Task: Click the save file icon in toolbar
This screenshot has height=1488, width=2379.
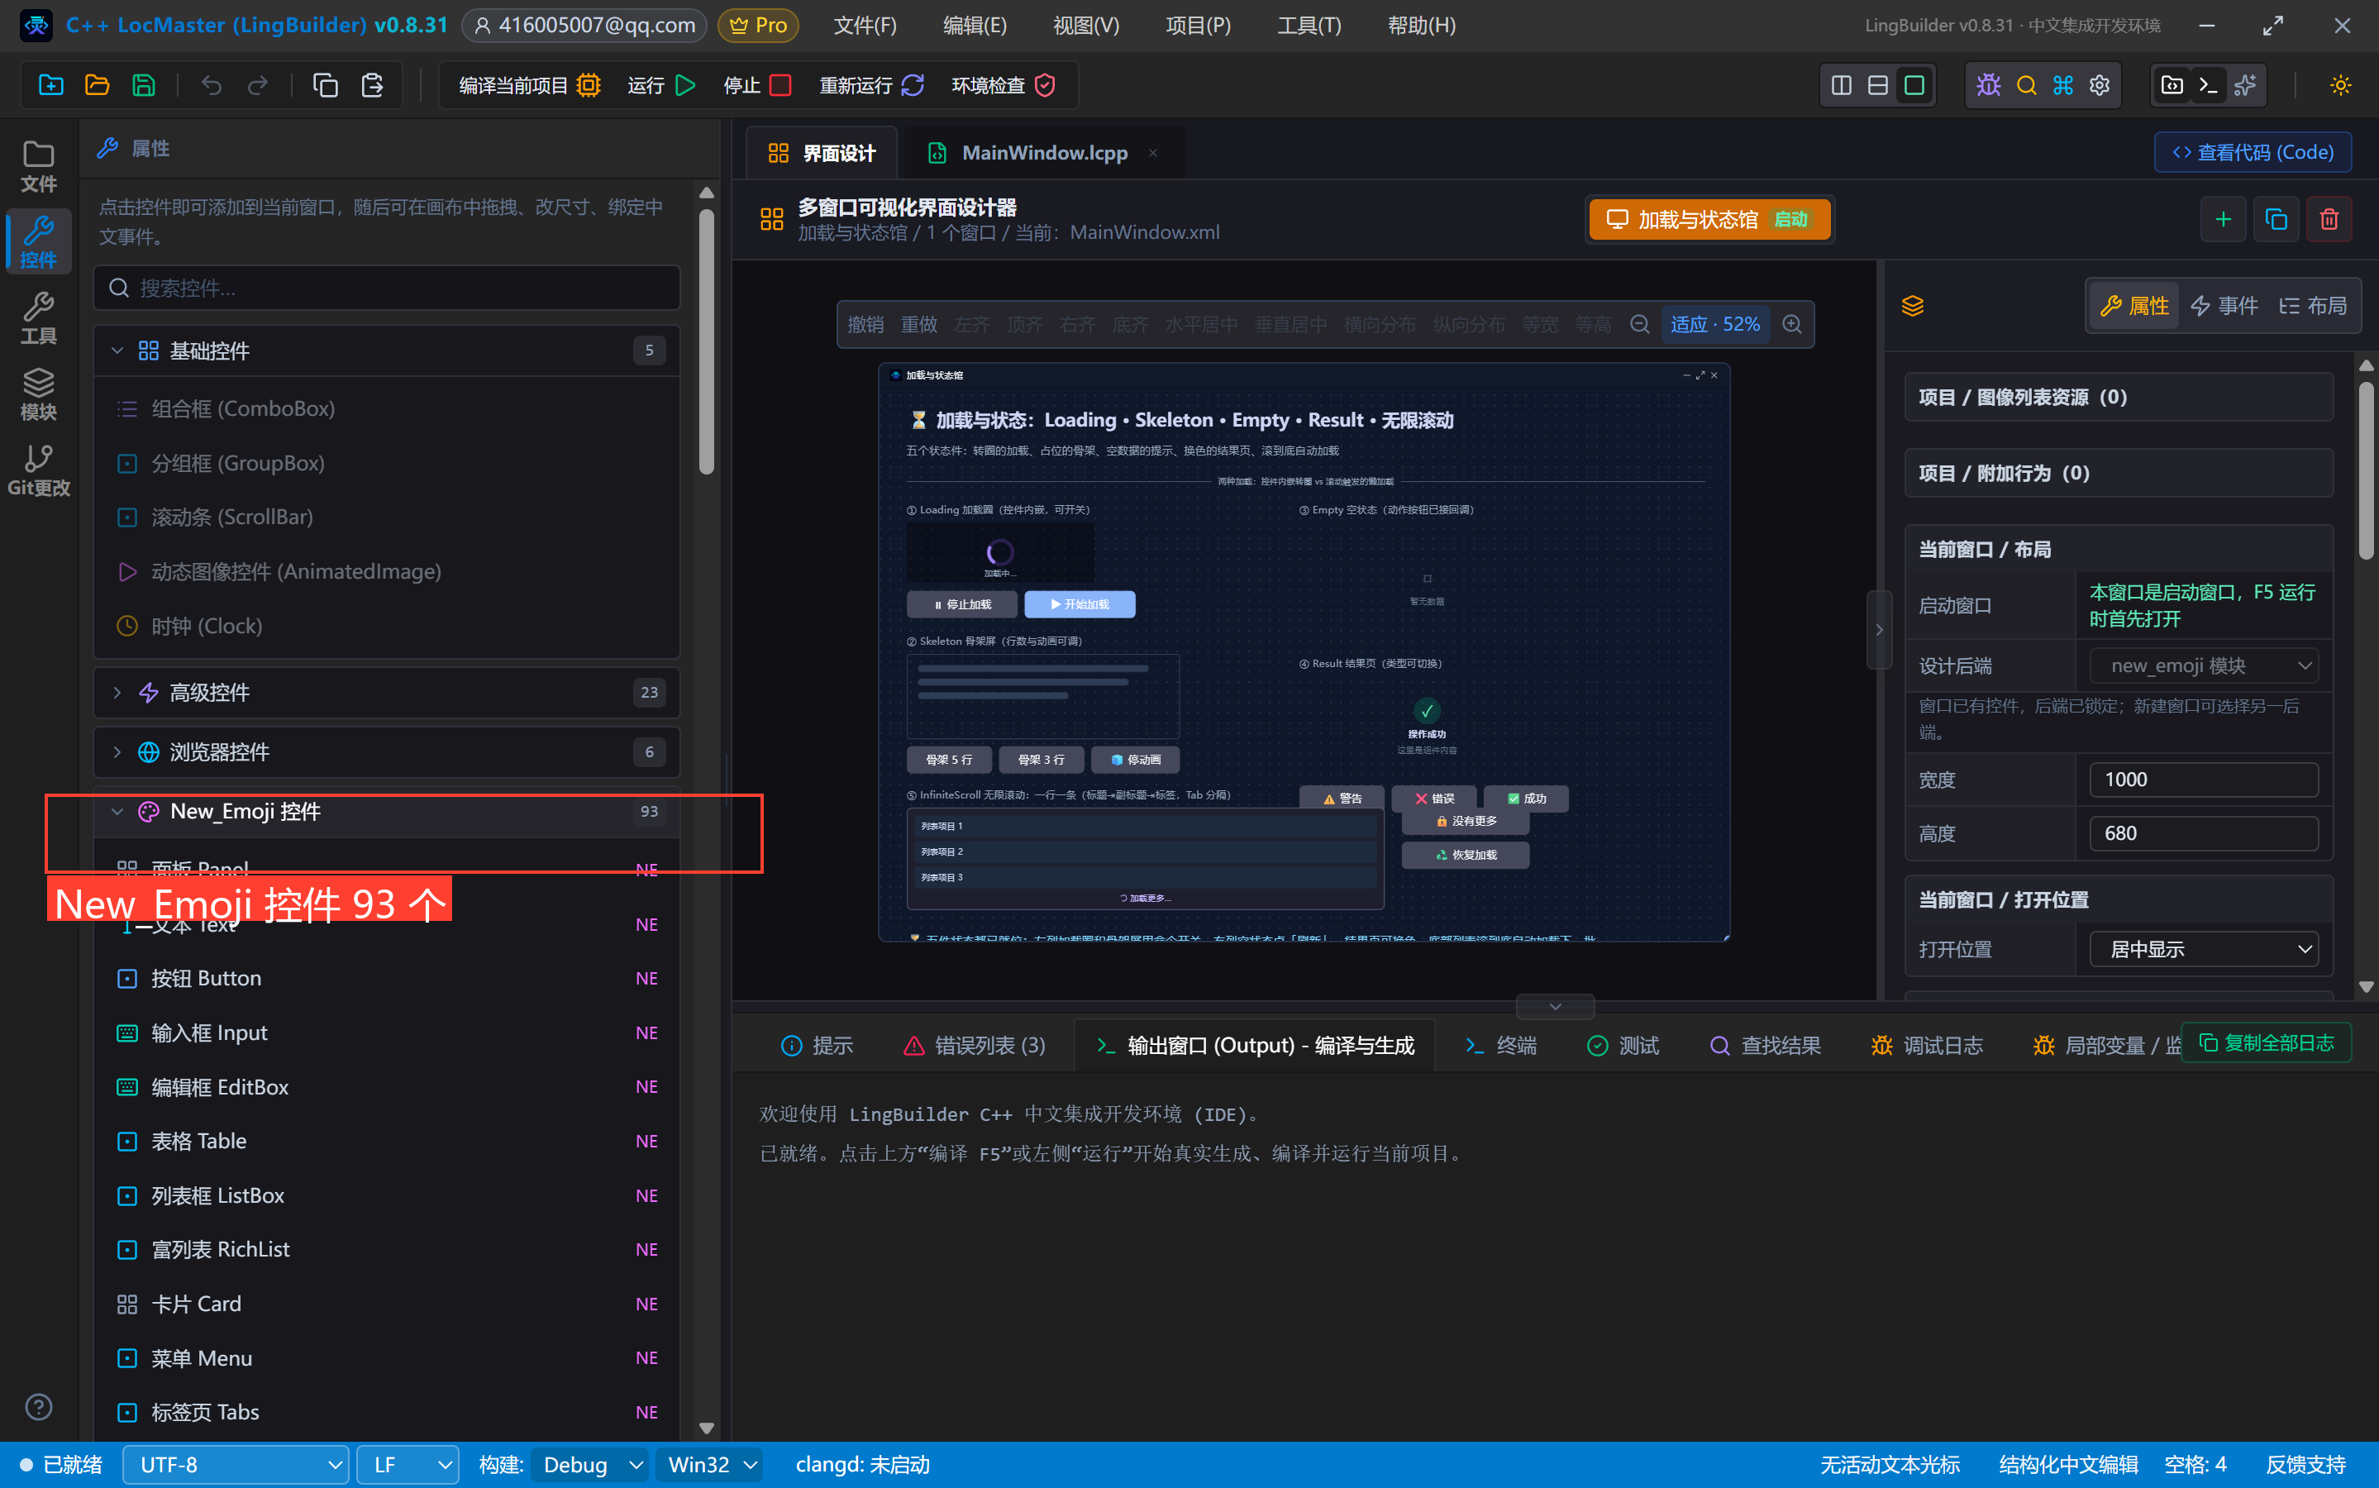Action: point(144,86)
